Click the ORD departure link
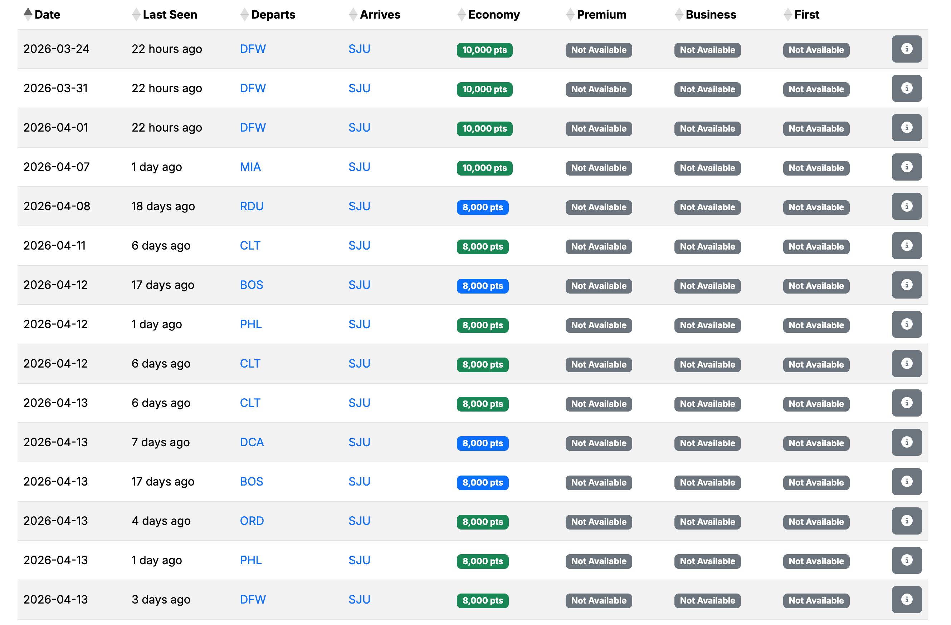The image size is (951, 625). coord(252,521)
